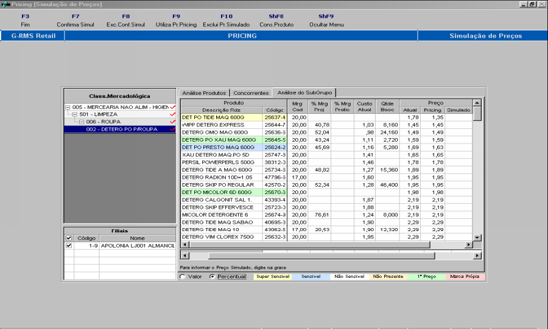Select the Percentual radio button
The width and height of the screenshot is (548, 329).
[212, 277]
